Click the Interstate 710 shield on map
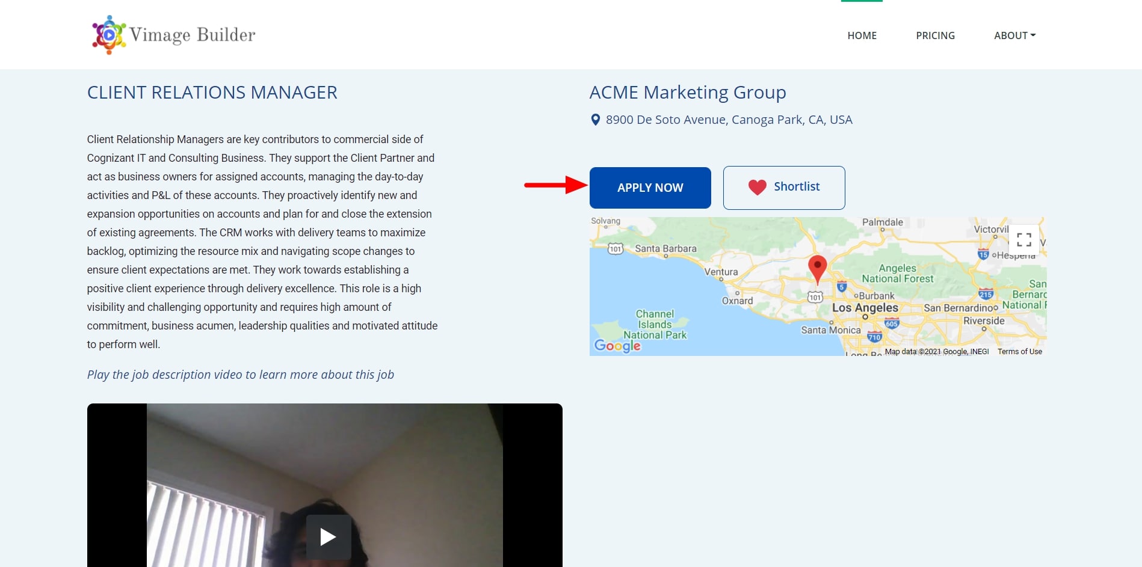Image resolution: width=1142 pixels, height=567 pixels. pyautogui.click(x=874, y=337)
